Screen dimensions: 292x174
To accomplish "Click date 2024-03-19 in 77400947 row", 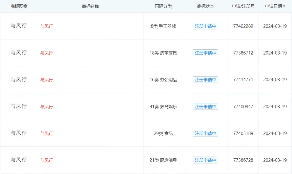I will click(x=275, y=107).
